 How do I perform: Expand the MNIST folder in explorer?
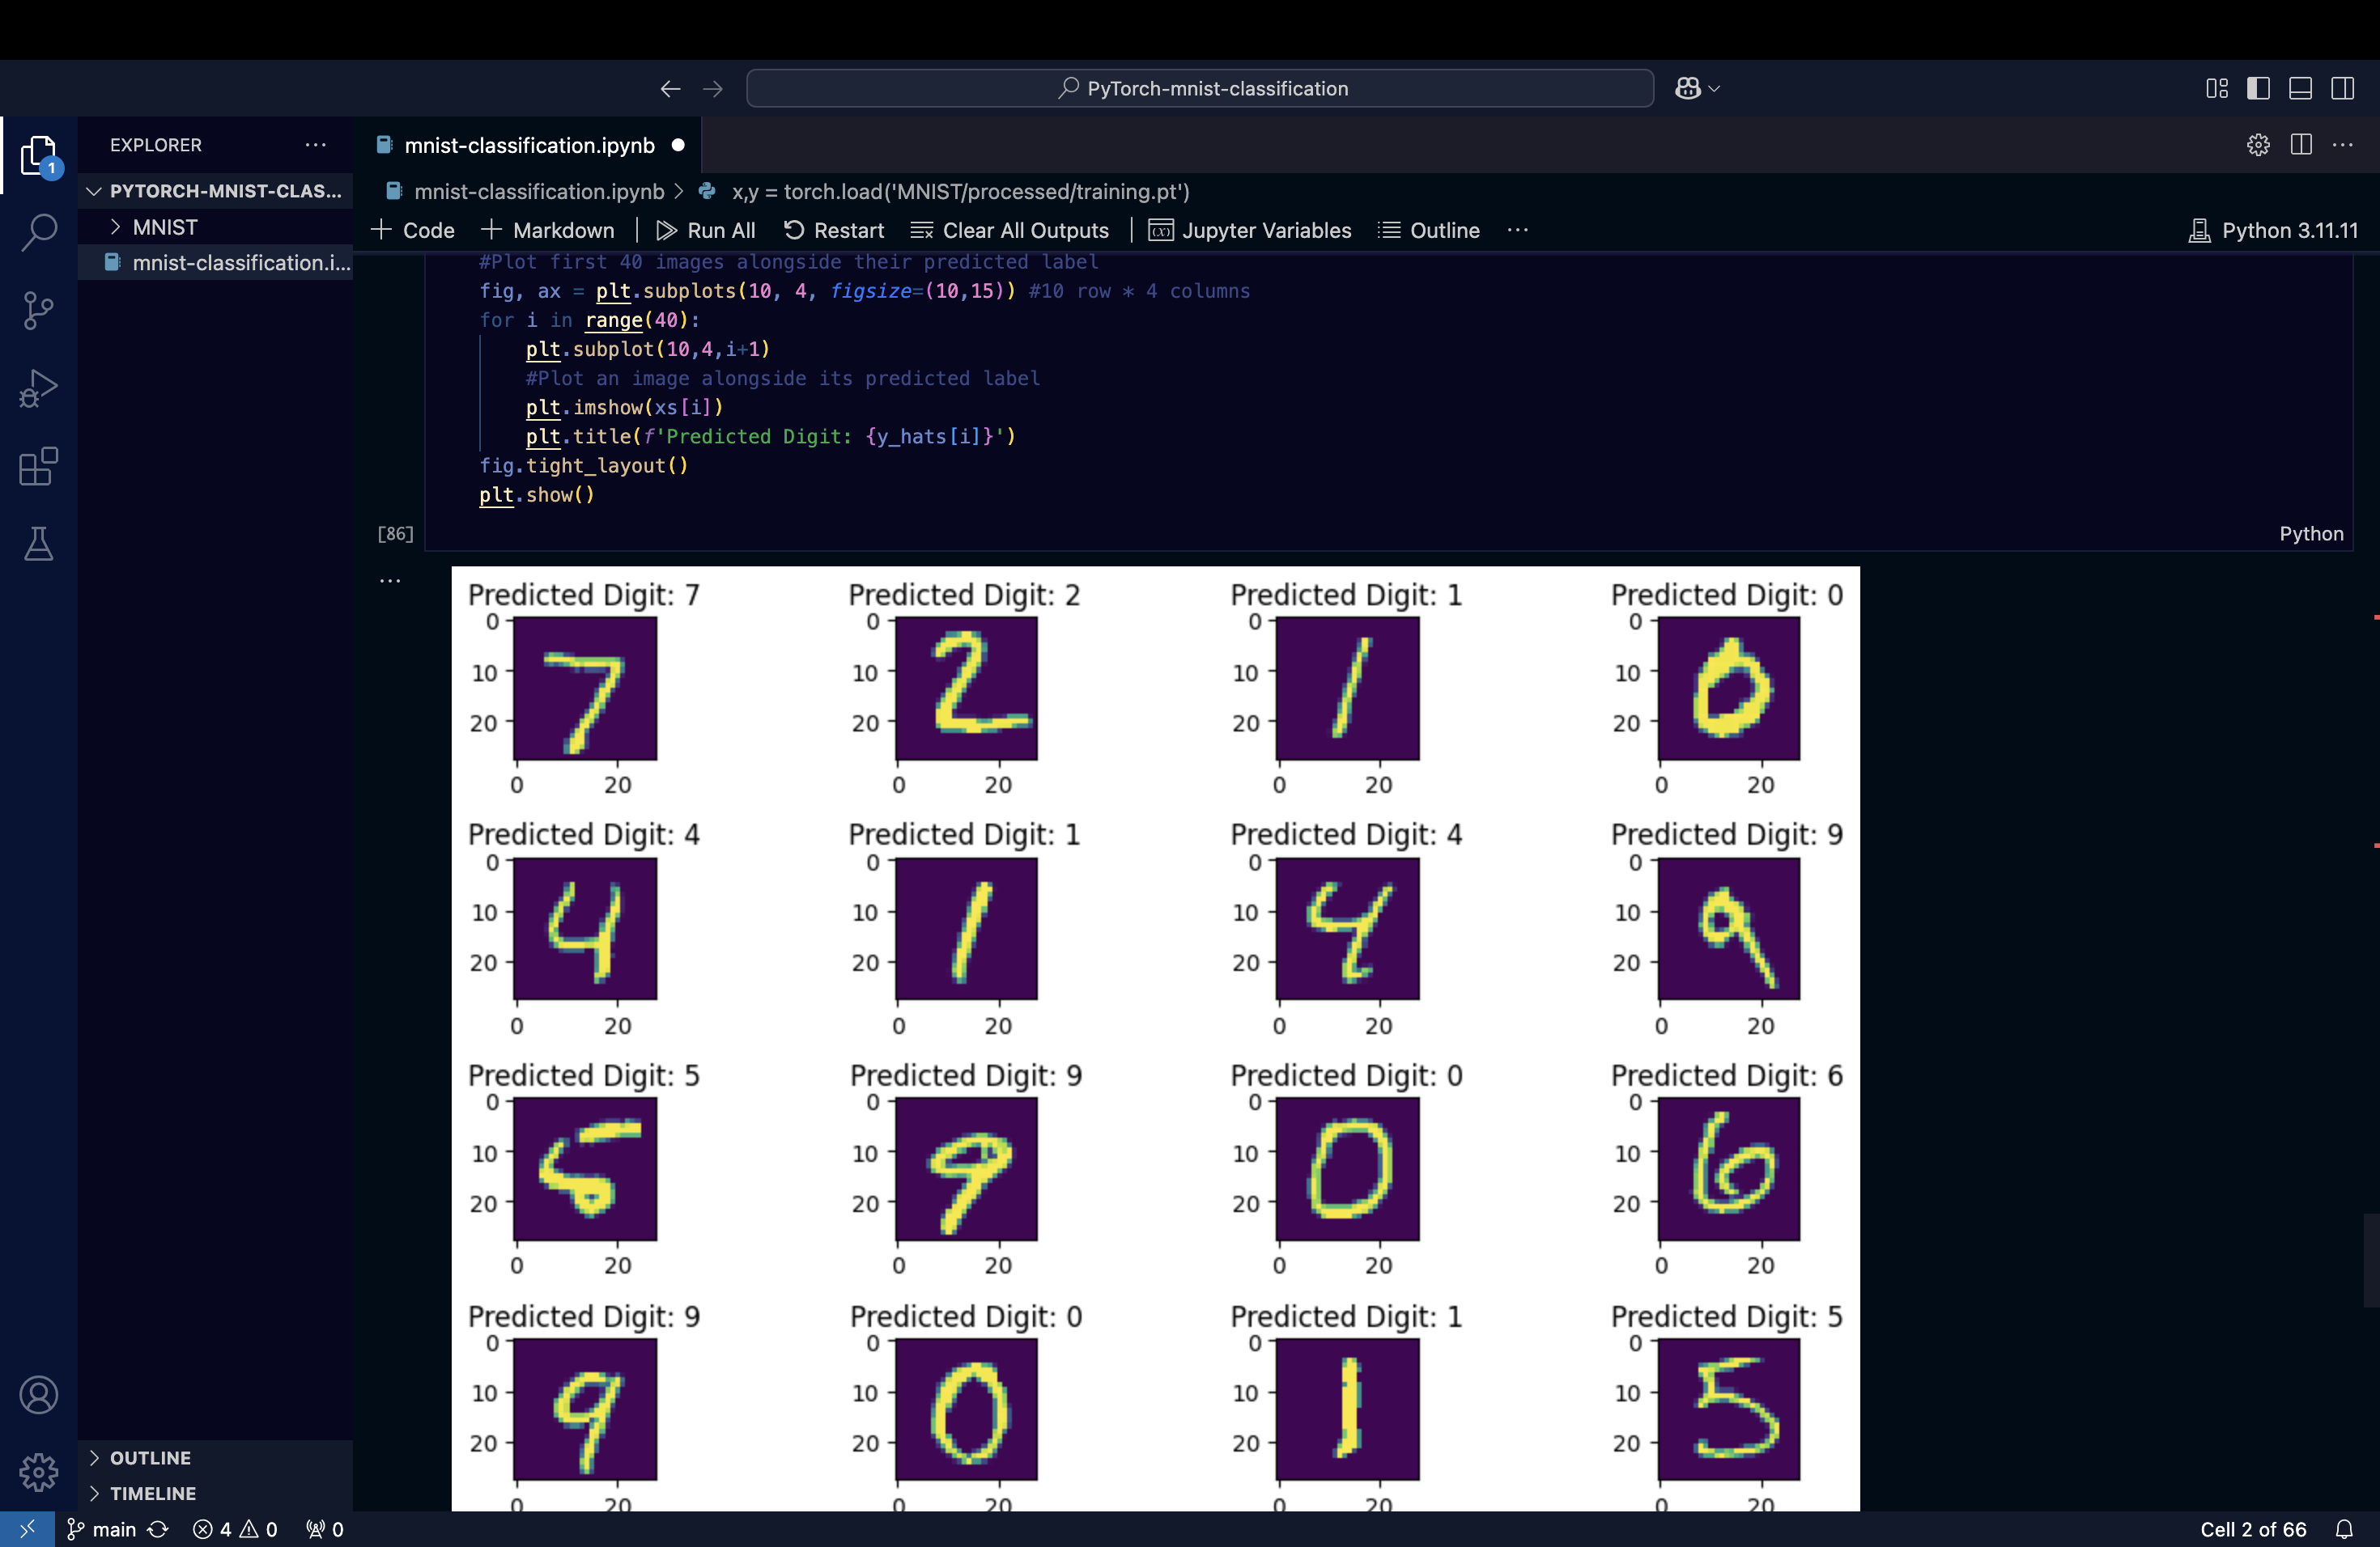click(165, 227)
